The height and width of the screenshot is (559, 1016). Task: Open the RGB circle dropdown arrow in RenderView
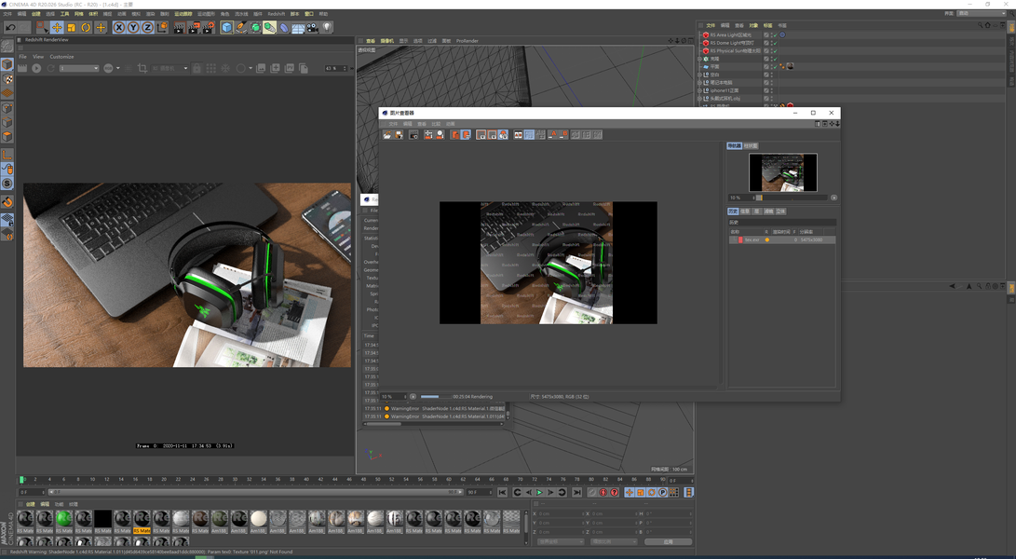(118, 68)
